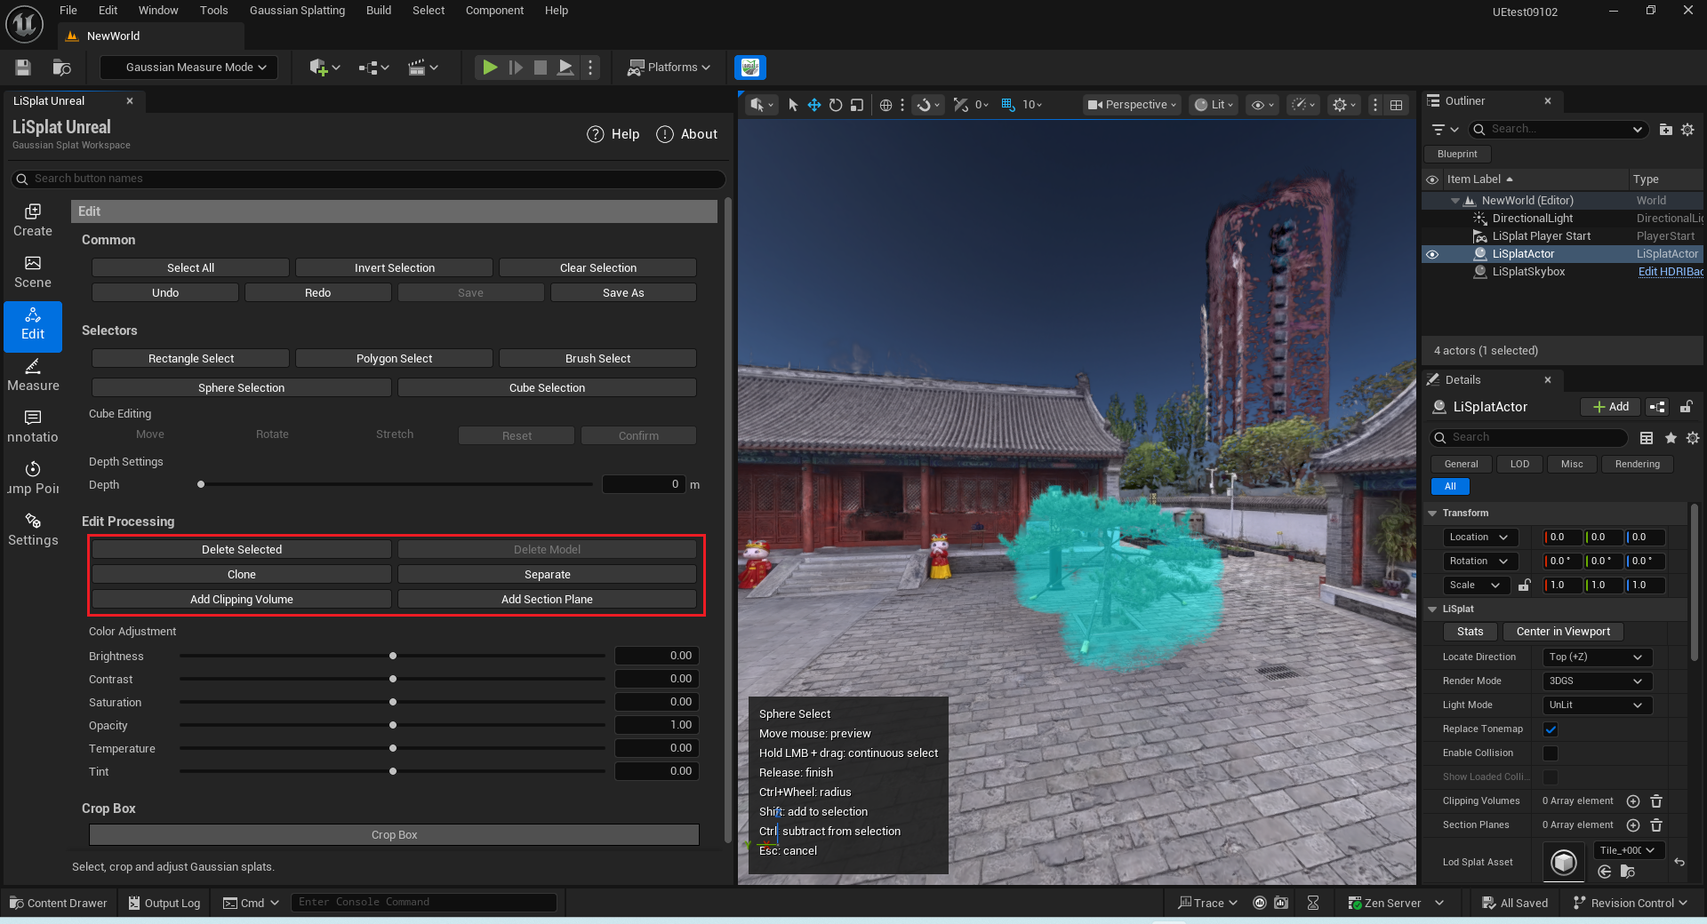Open the Component menu
The width and height of the screenshot is (1707, 924).
click(x=494, y=11)
